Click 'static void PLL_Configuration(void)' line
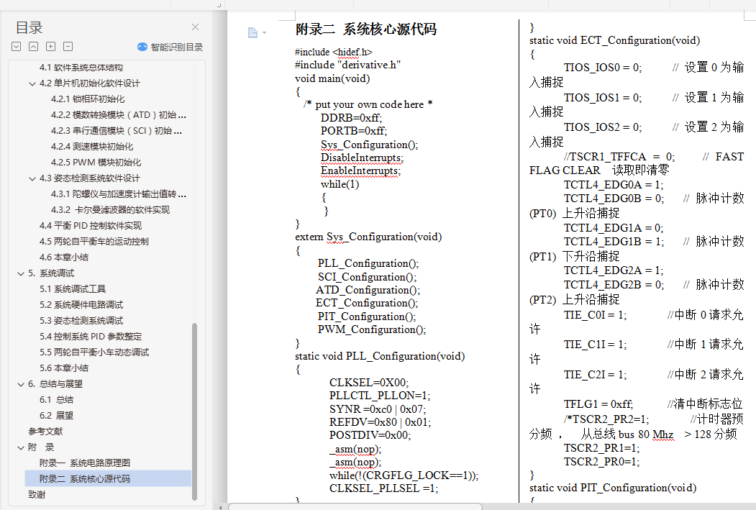Screen dimensions: 756x510 pos(380,356)
